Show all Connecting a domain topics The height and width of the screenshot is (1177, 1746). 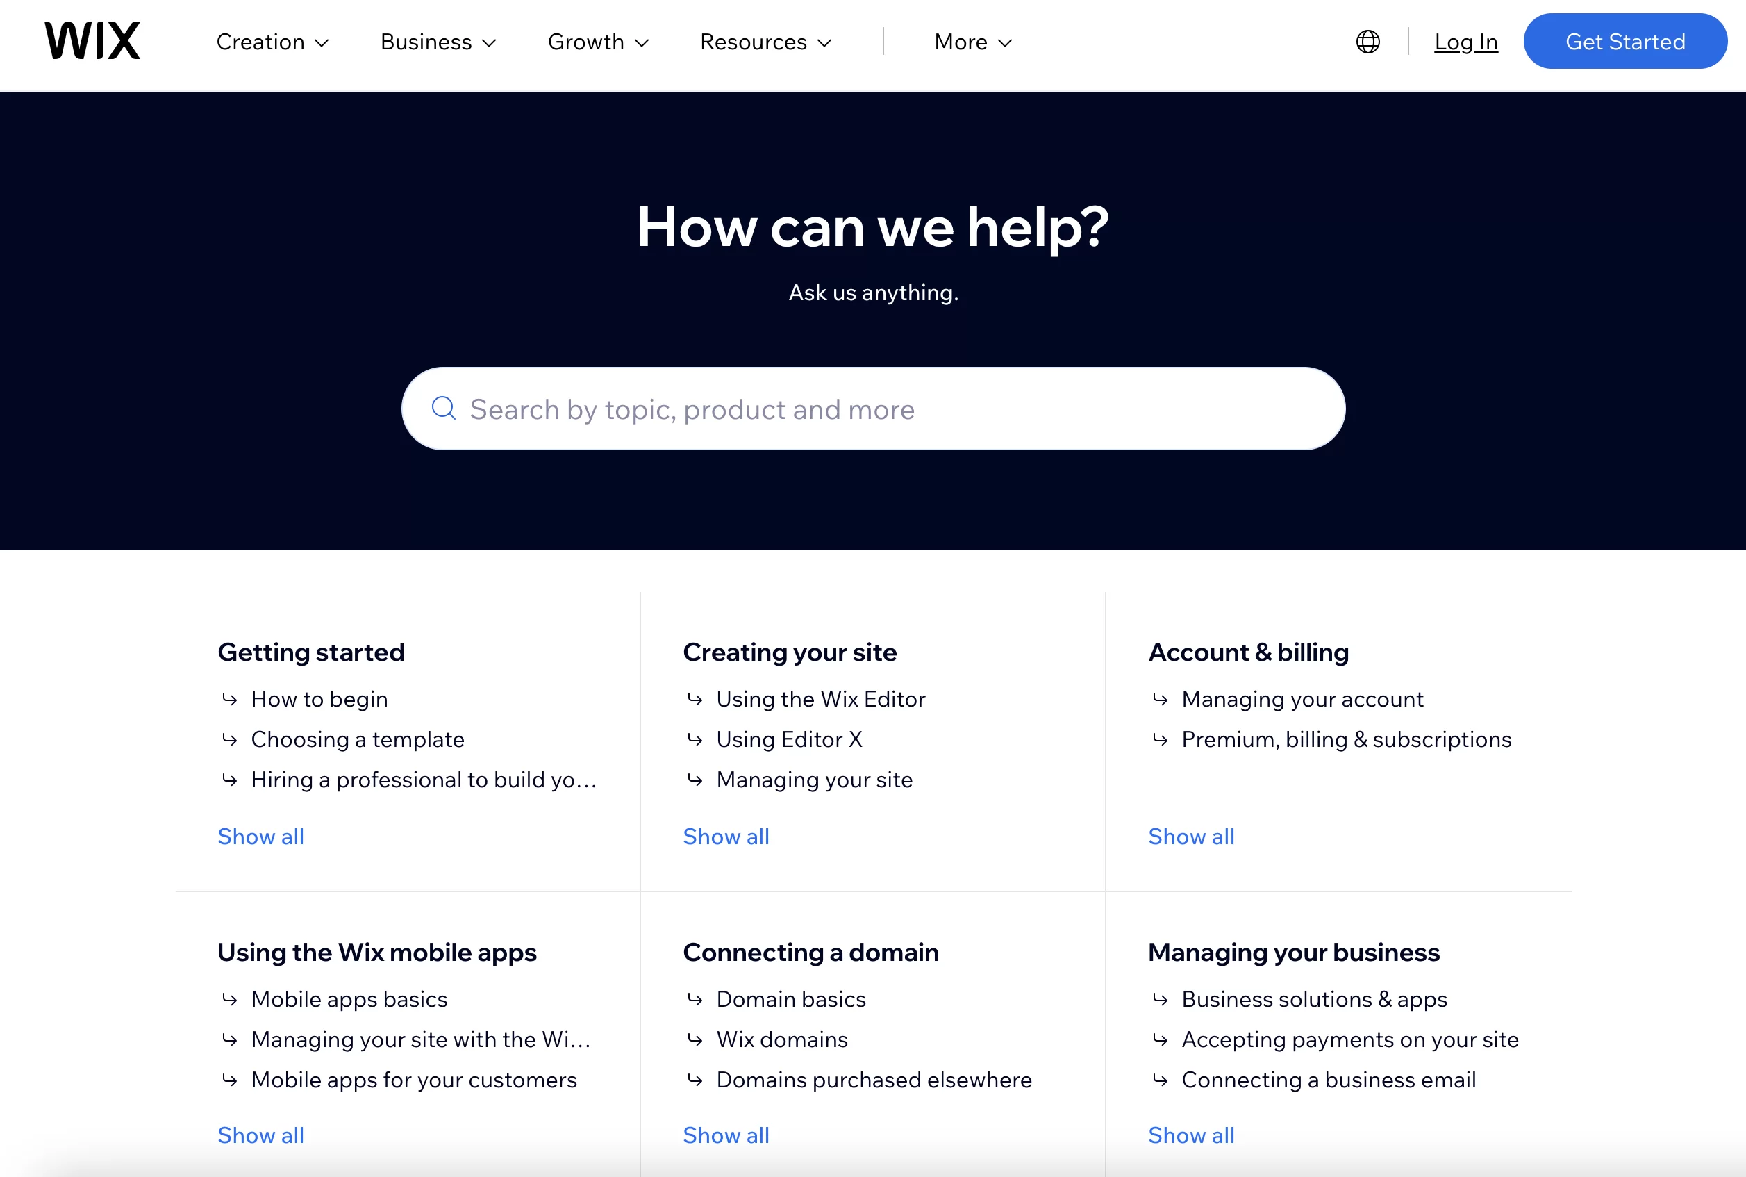point(726,1135)
